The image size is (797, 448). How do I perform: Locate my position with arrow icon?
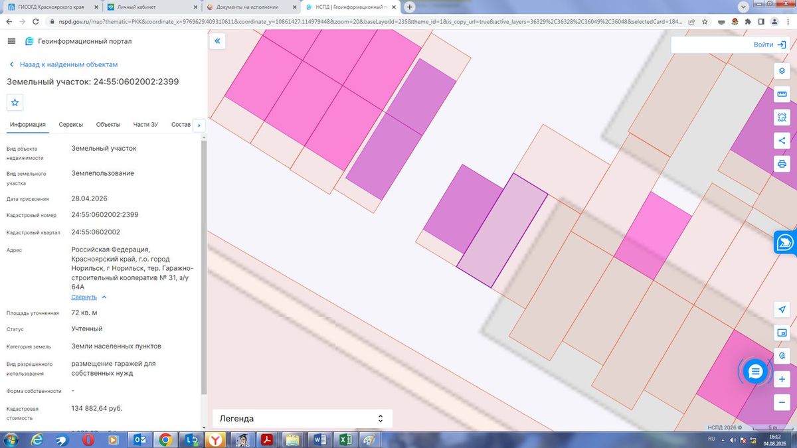tap(782, 310)
